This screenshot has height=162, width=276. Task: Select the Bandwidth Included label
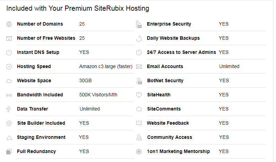40,95
